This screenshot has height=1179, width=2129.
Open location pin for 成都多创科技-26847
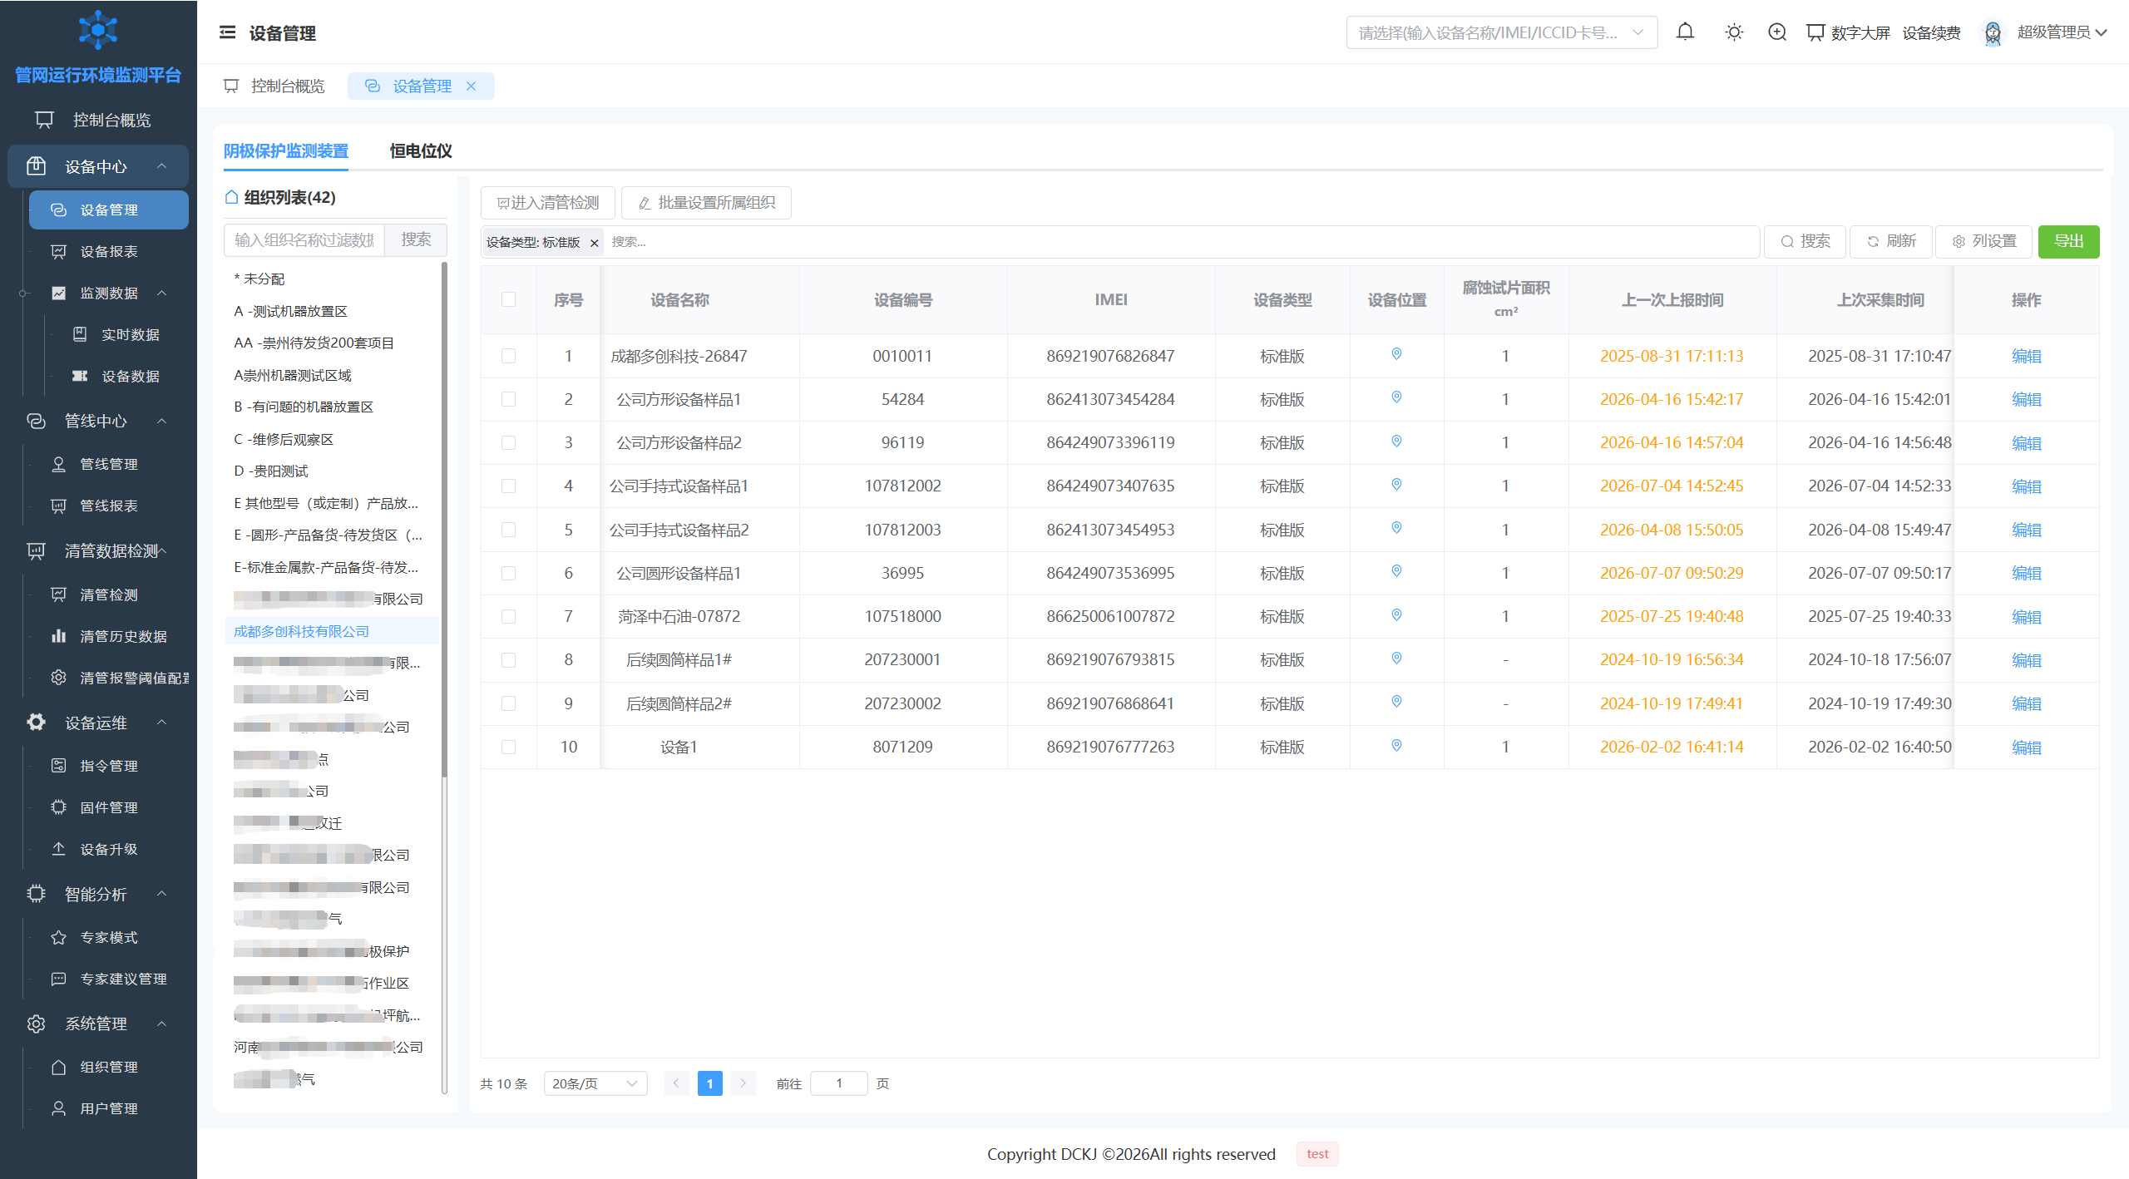[1396, 355]
